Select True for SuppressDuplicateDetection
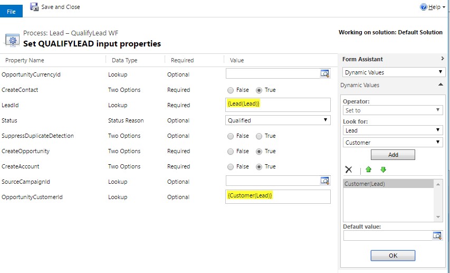This screenshot has height=273, width=450. click(259, 136)
